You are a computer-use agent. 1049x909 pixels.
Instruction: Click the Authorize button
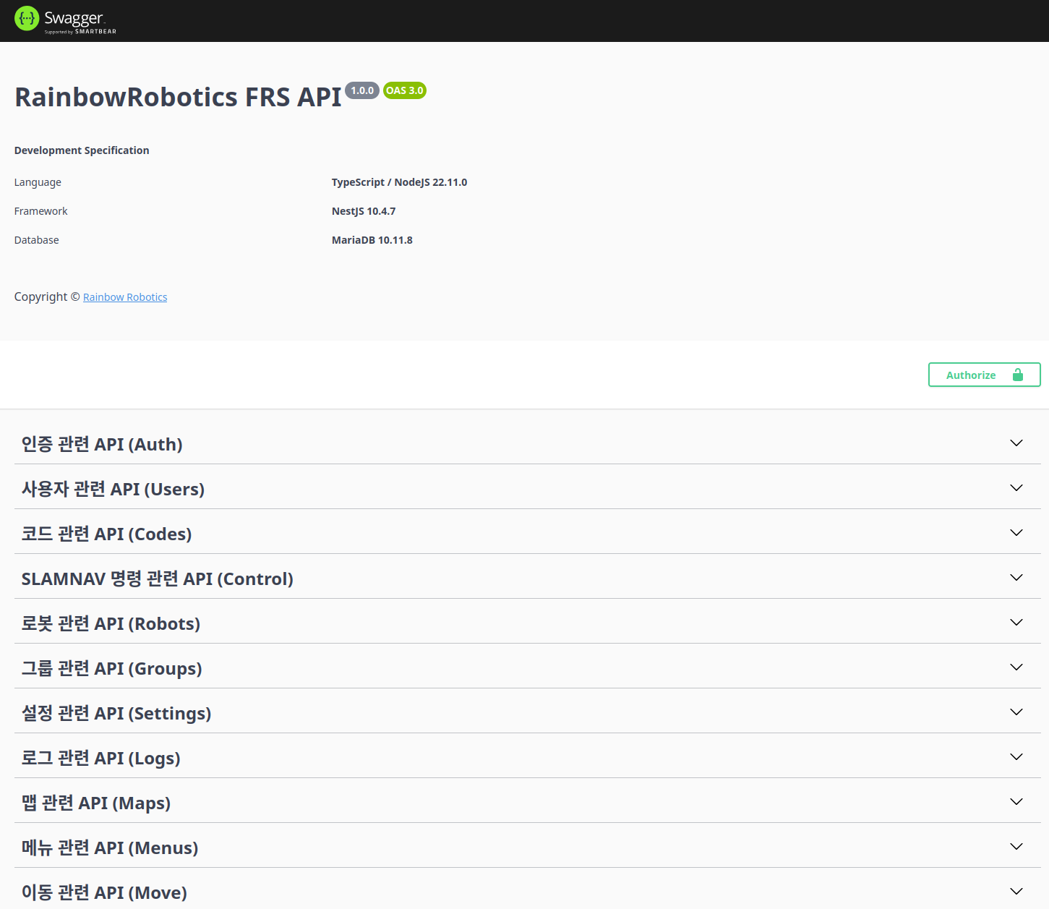pyautogui.click(x=984, y=375)
